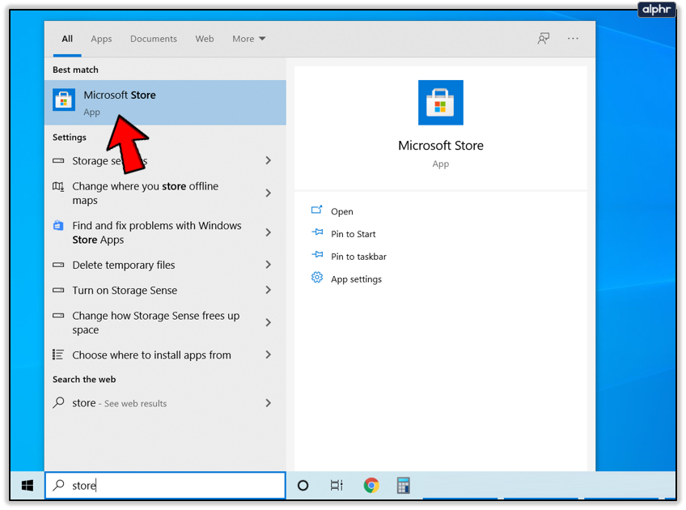Pin Microsoft Store to Start

(x=353, y=234)
